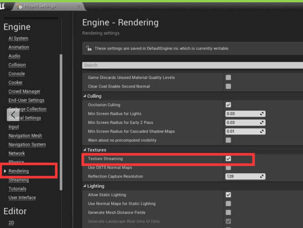This screenshot has height=228, width=303.
Task: Open AI System settings
Action: pyautogui.click(x=18, y=38)
